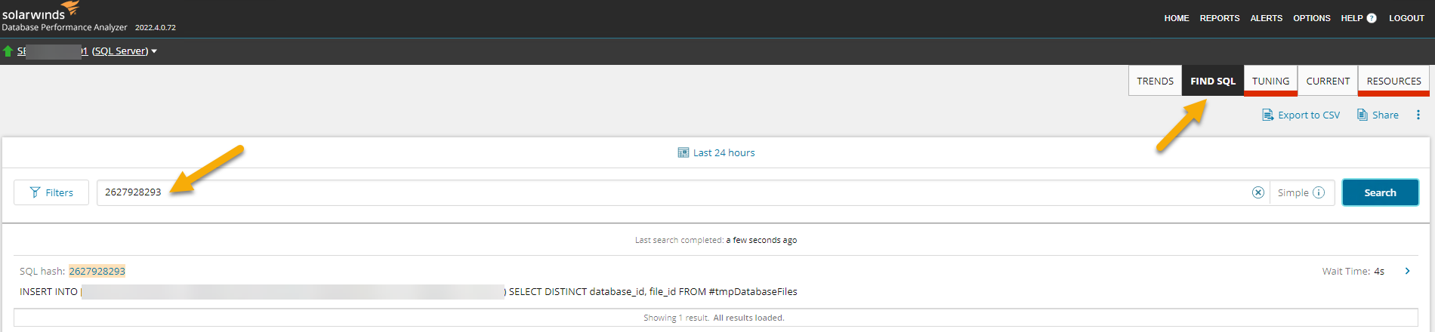Open the three-dot more options menu
The image size is (1435, 332).
coord(1418,115)
